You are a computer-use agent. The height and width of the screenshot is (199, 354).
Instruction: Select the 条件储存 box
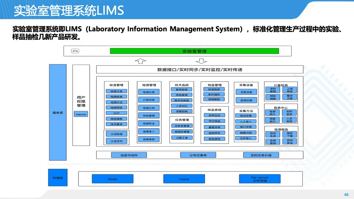click(214, 94)
